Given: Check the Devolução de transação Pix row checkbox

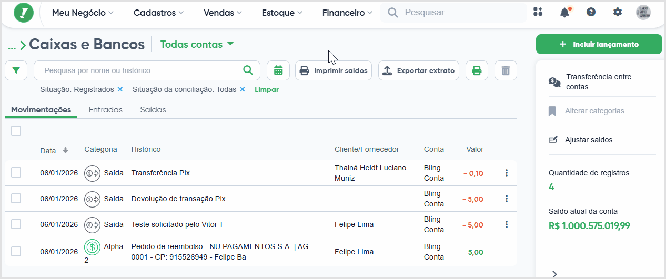Looking at the screenshot, I should click(16, 199).
